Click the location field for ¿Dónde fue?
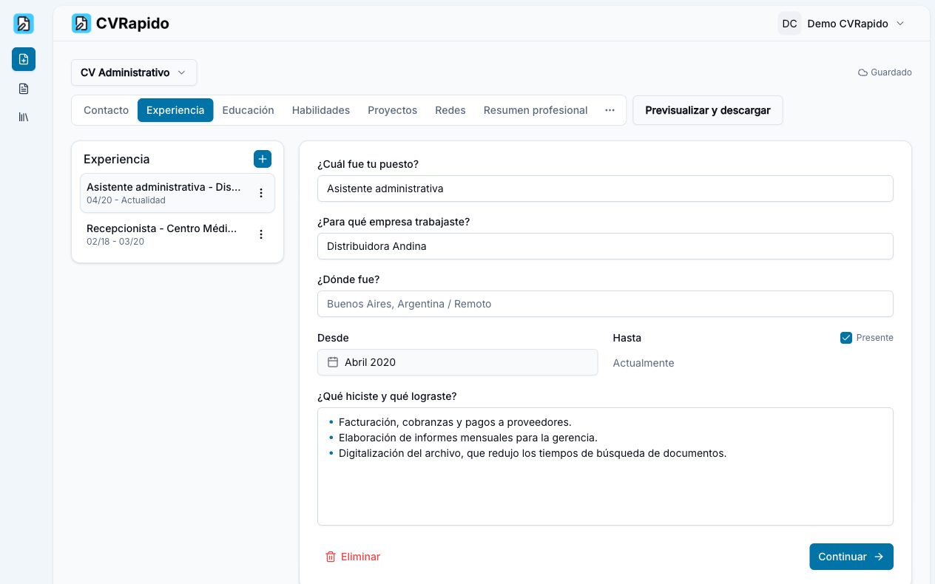This screenshot has height=584, width=935. pyautogui.click(x=605, y=304)
